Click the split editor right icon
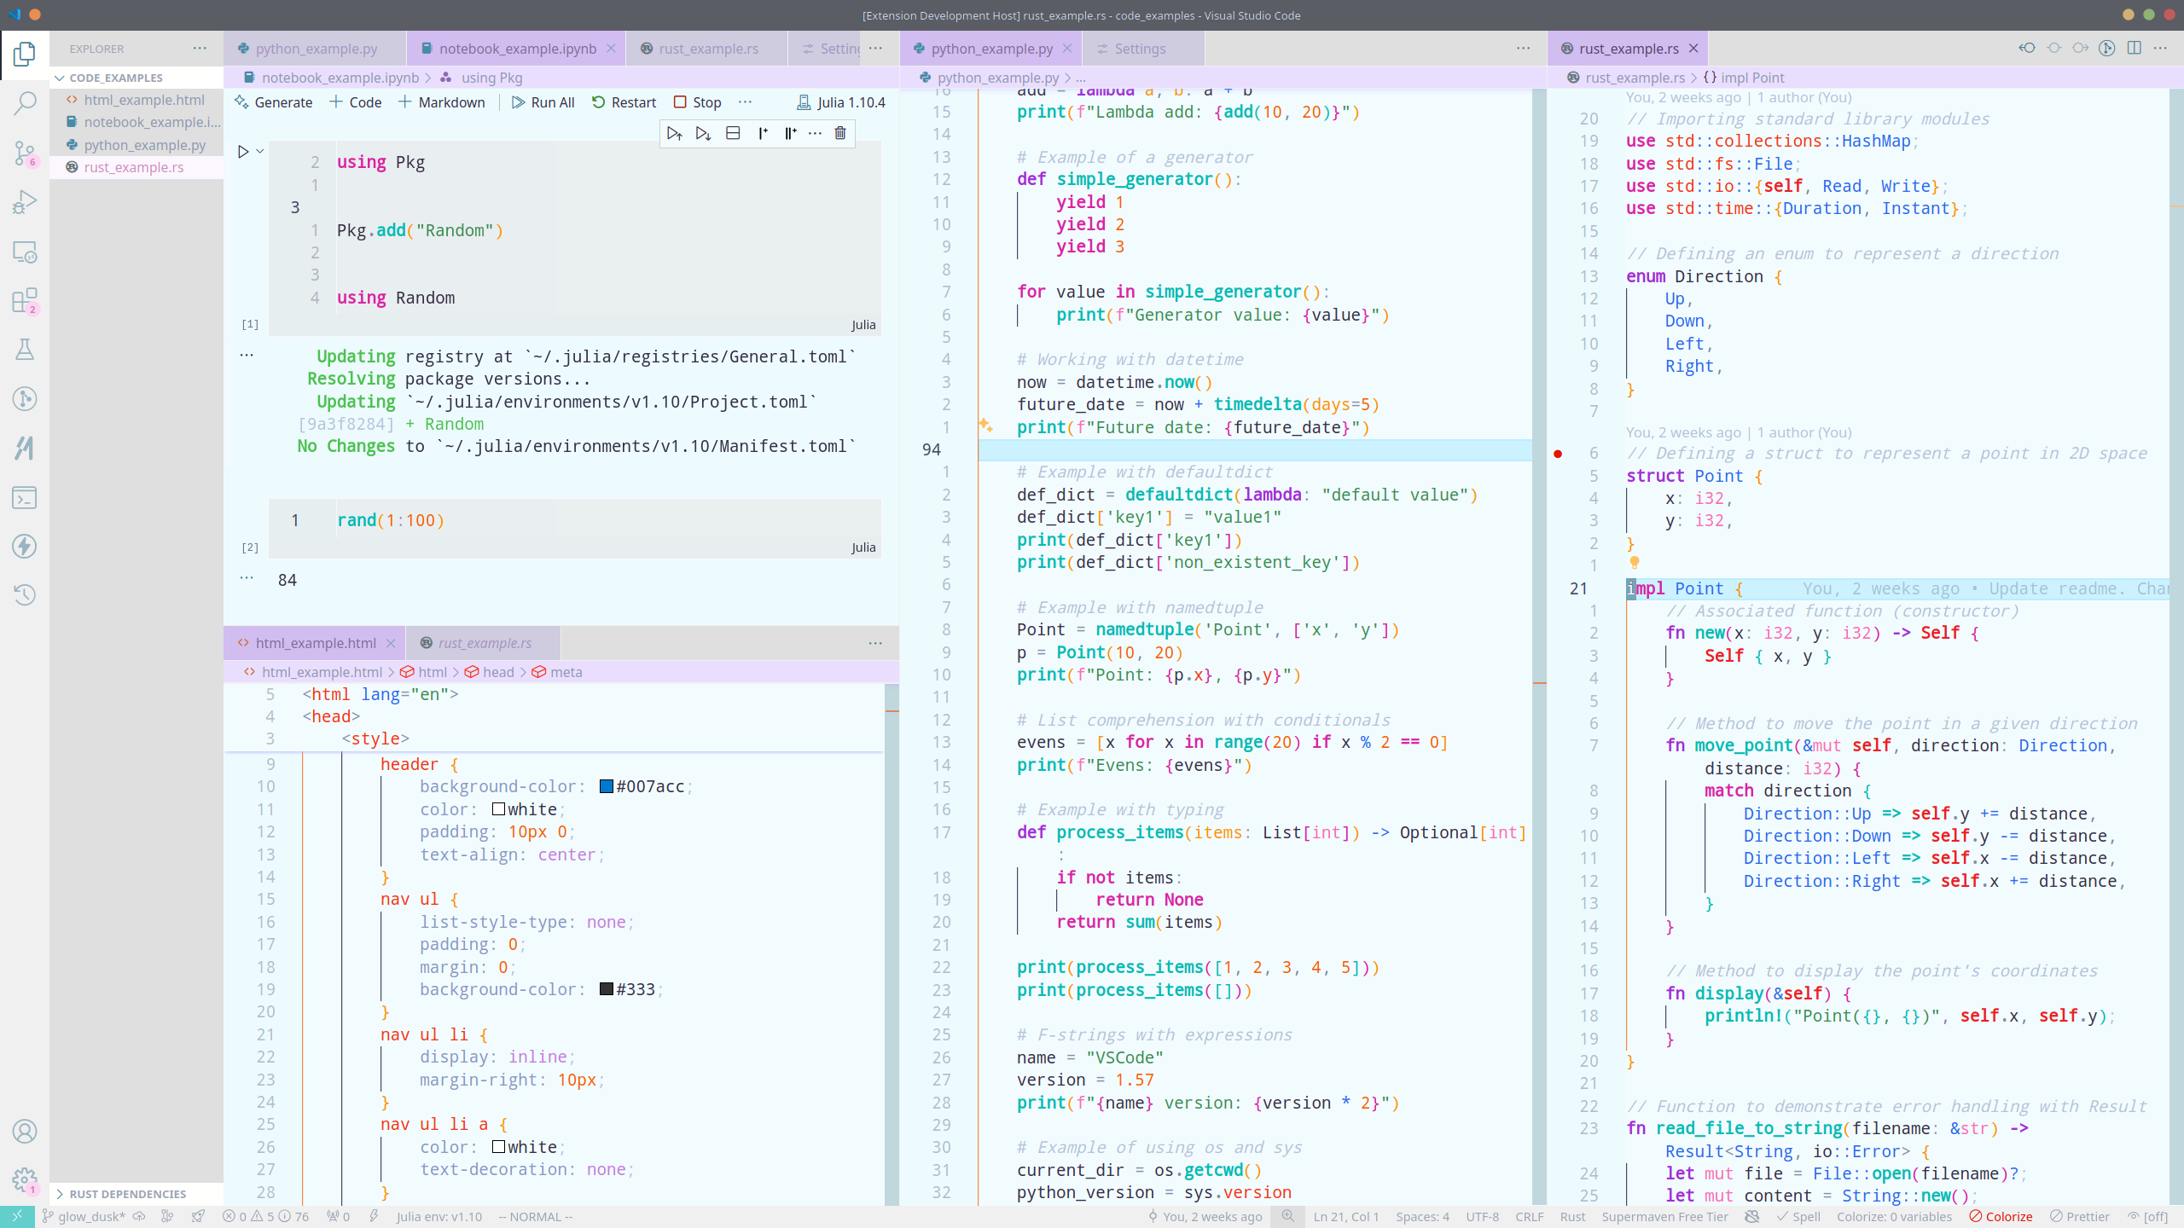This screenshot has height=1228, width=2184. click(x=2134, y=49)
